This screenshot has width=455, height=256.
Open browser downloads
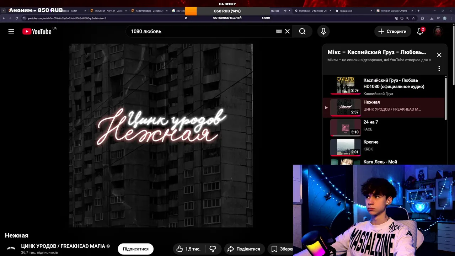(432, 18)
